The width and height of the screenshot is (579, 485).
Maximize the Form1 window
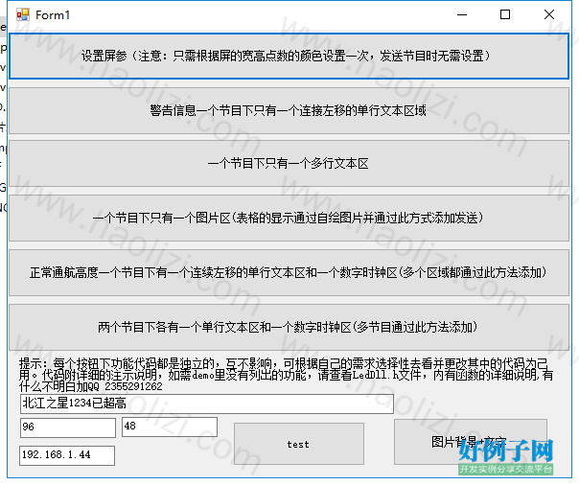[505, 14]
